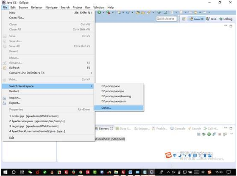
Task: Start the server with the green Servers-view icon
Action: point(209,134)
